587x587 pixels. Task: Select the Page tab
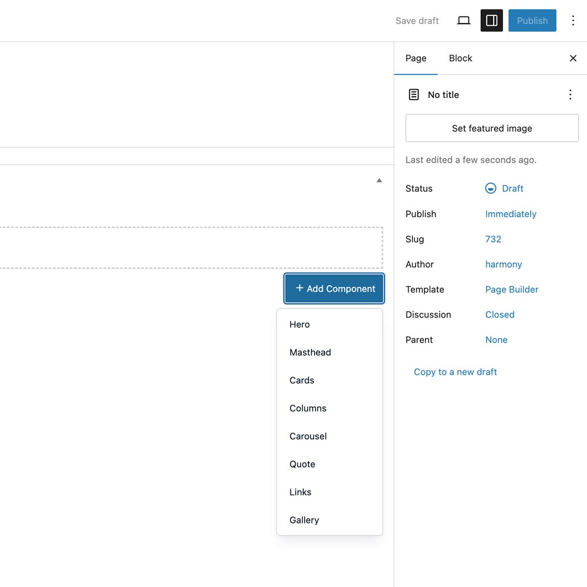tap(416, 58)
